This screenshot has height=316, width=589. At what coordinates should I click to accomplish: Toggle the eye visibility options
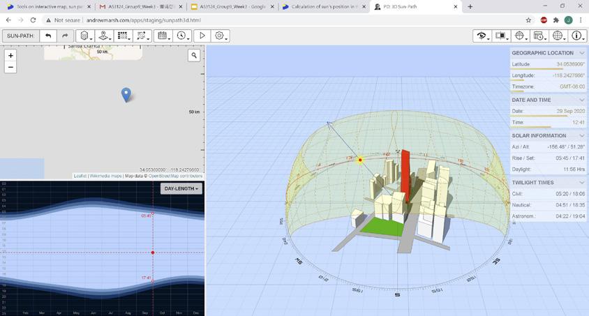point(482,36)
